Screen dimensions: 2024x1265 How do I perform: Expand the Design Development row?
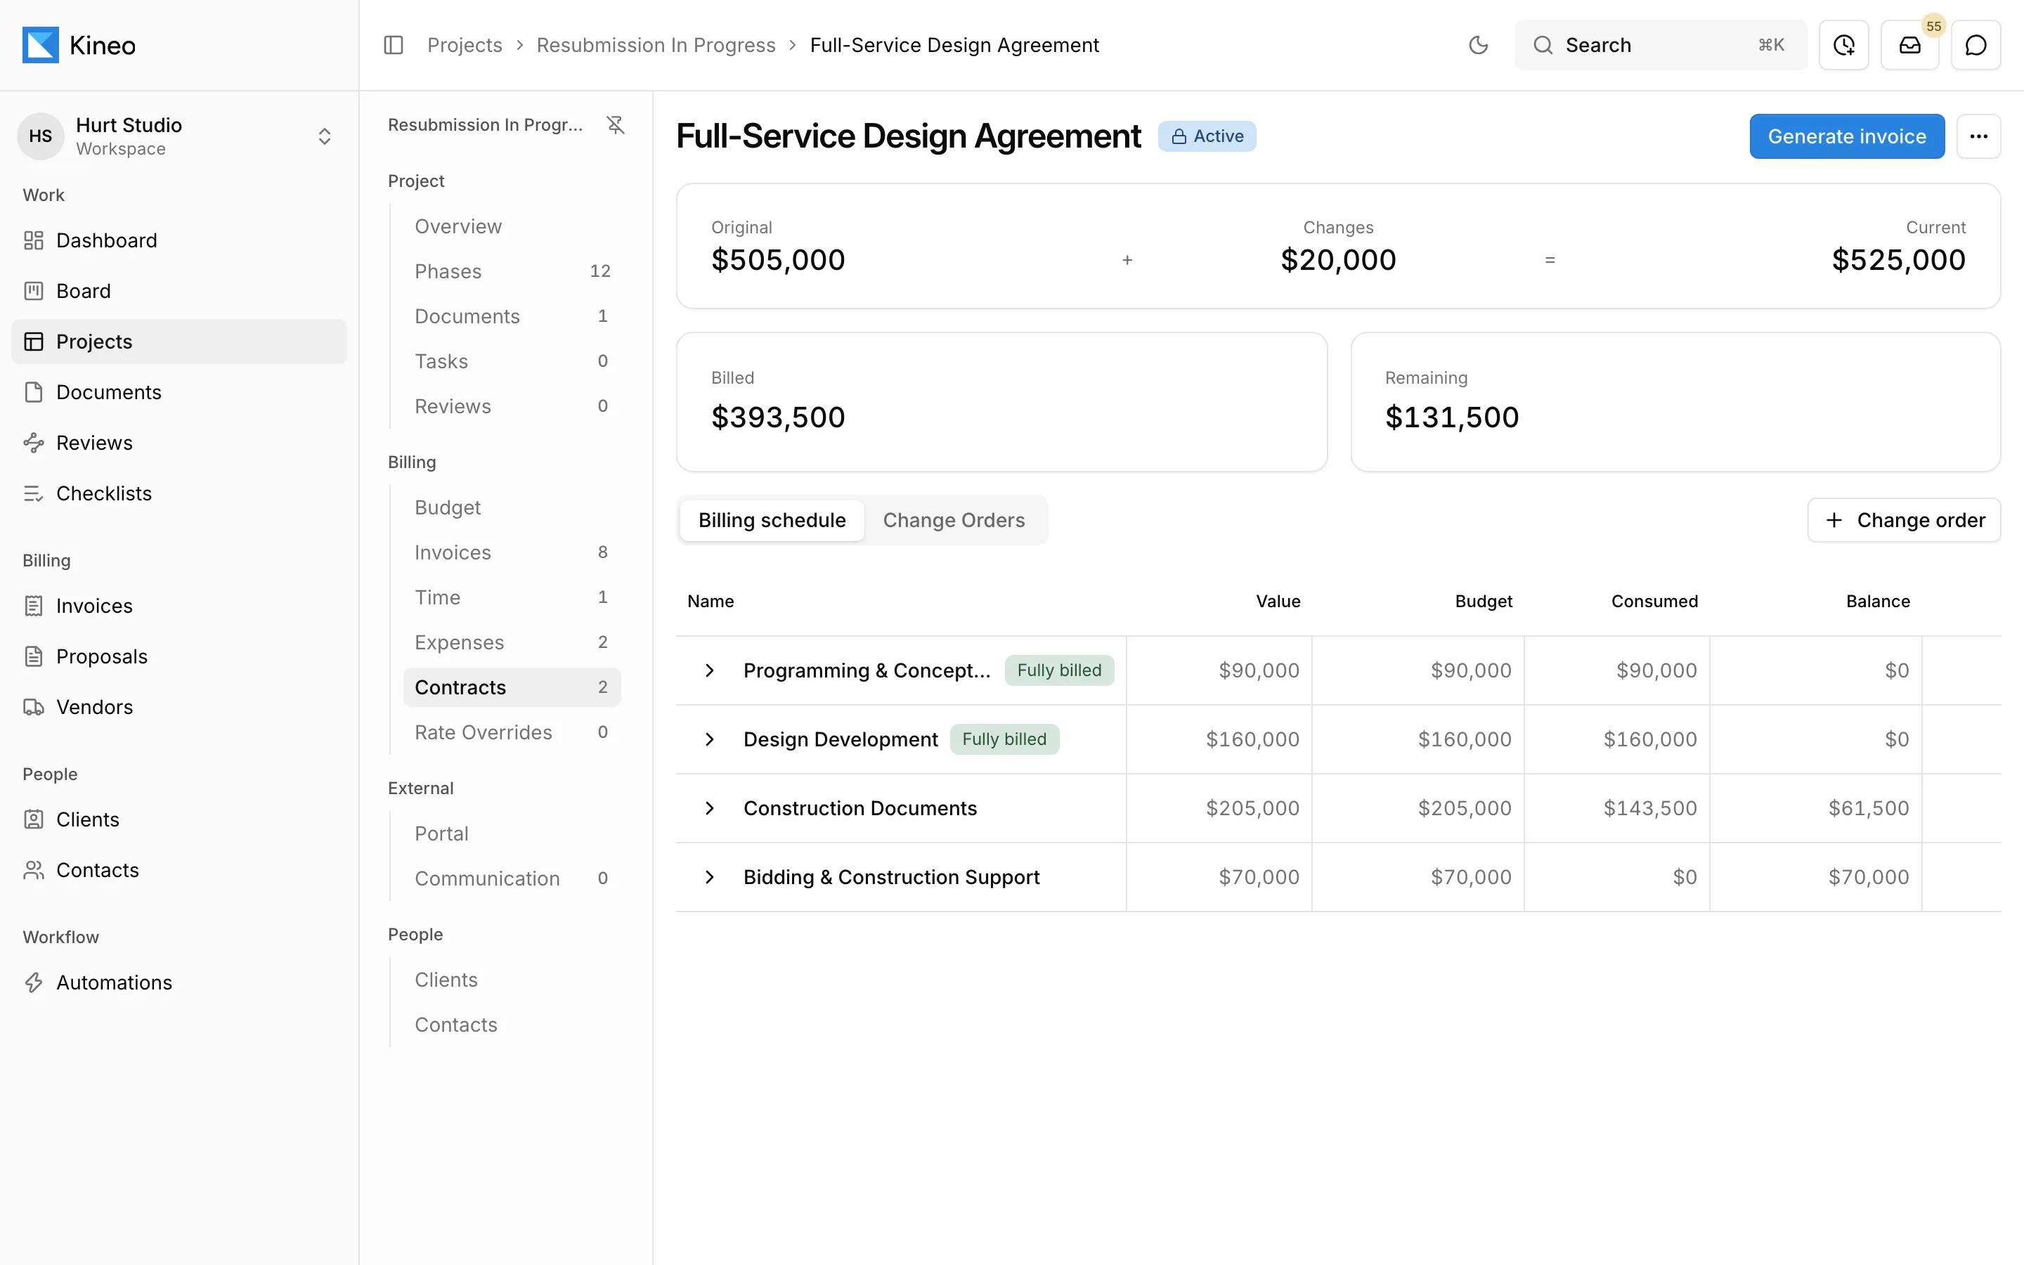[x=709, y=739]
